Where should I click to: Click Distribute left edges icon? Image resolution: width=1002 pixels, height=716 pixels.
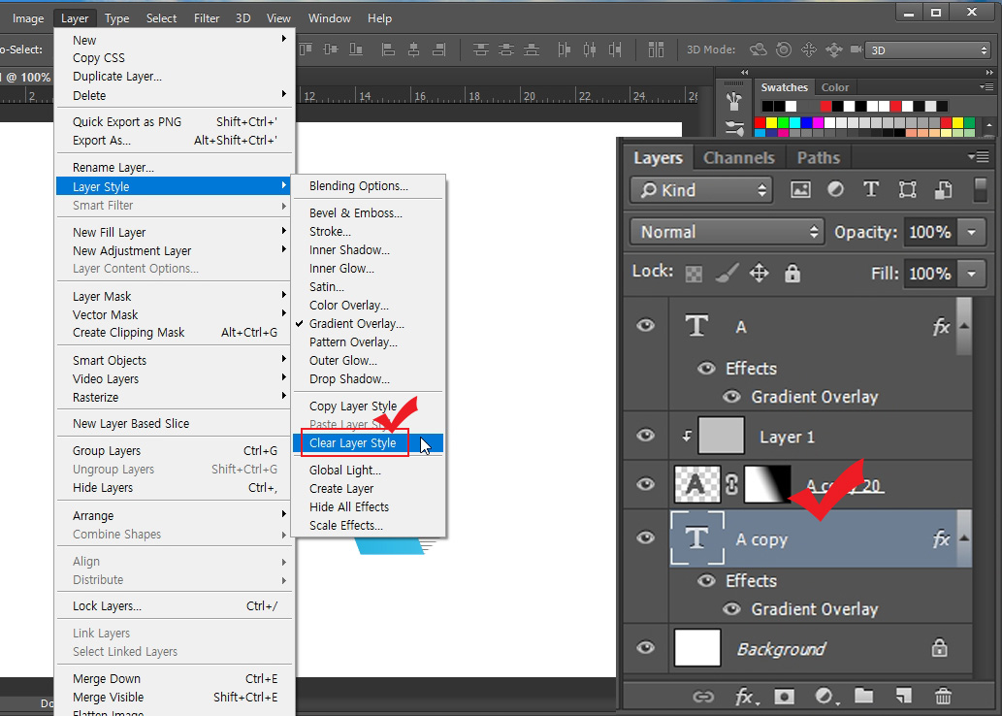click(564, 49)
